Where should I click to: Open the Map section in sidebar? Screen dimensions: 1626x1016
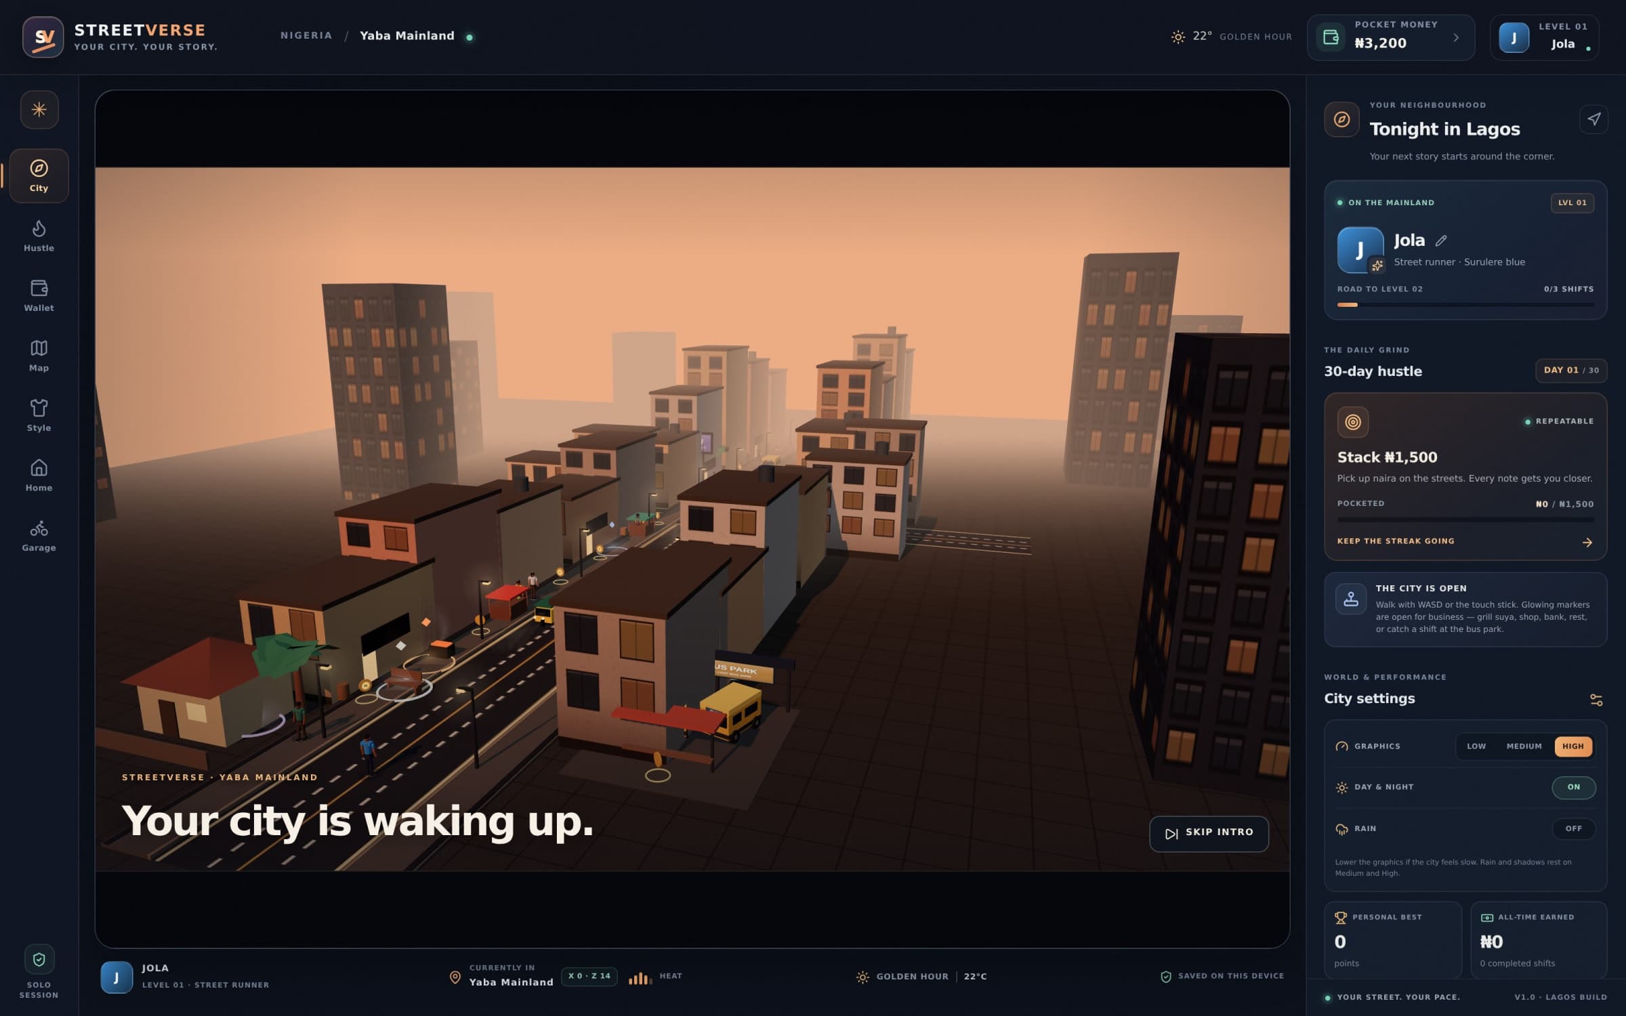point(39,356)
